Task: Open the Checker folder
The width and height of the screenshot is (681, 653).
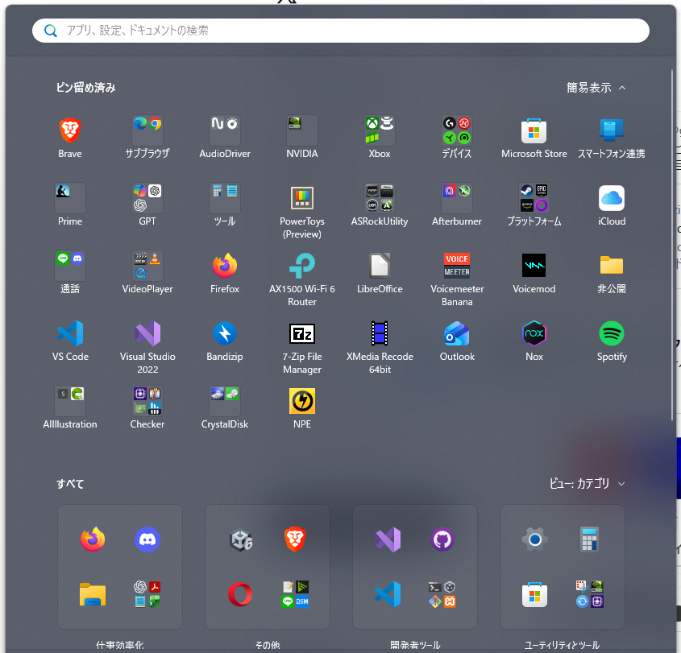Action: pyautogui.click(x=147, y=401)
